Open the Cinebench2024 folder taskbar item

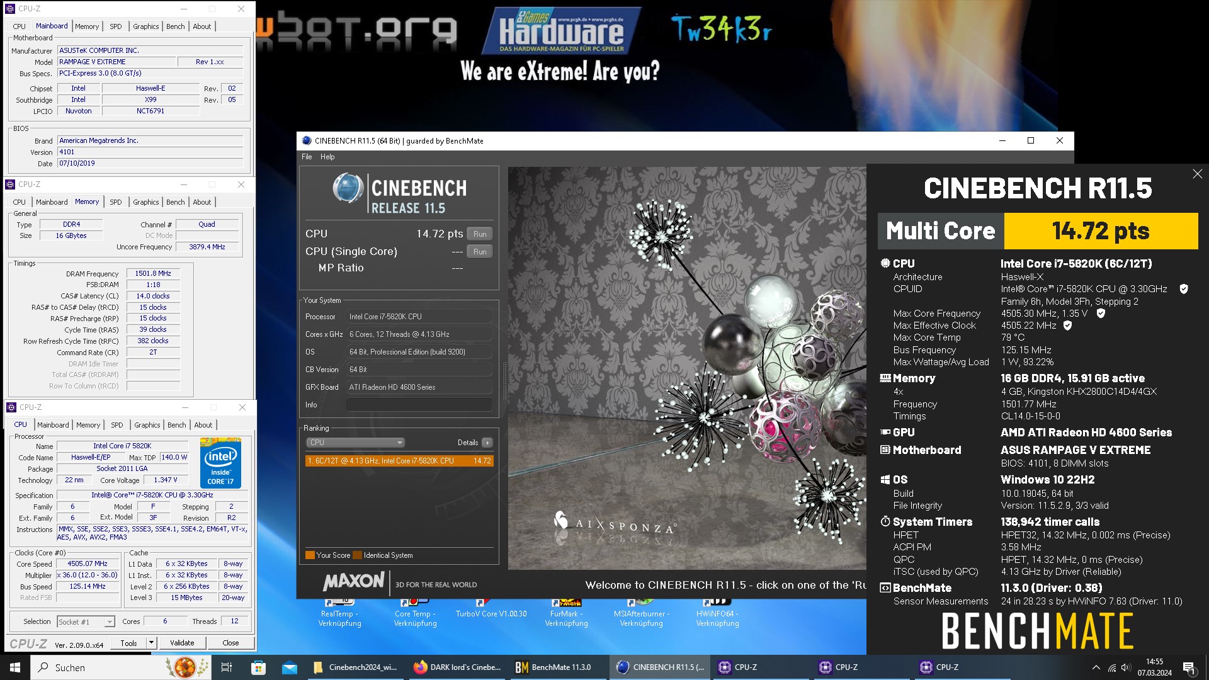356,667
